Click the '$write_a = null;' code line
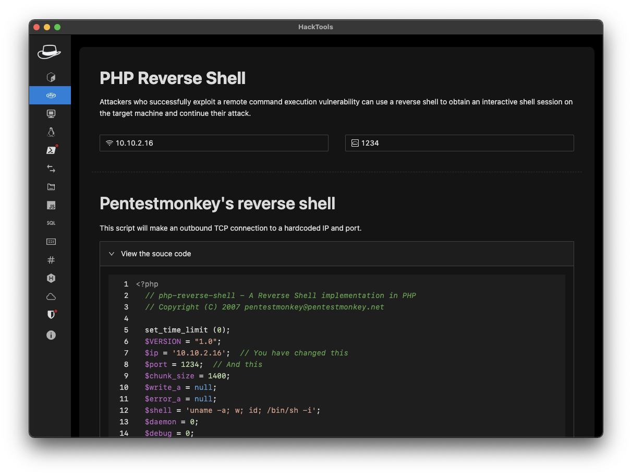The image size is (632, 476). [180, 387]
